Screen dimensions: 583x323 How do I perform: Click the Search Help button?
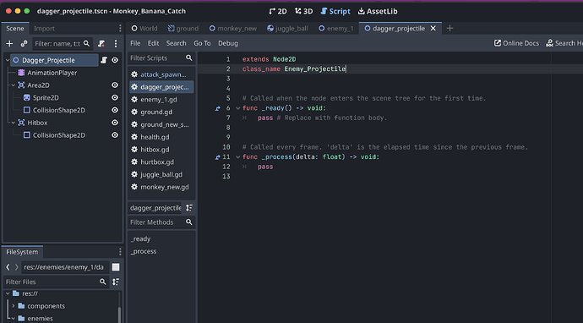pyautogui.click(x=564, y=43)
